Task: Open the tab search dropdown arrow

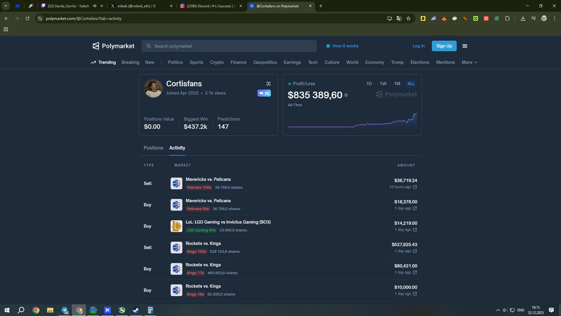Action: coord(6,6)
